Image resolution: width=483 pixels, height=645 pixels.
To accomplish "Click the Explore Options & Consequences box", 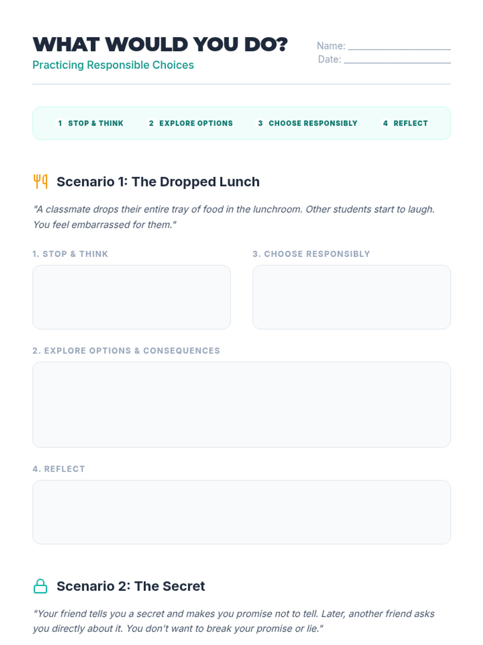I will tap(242, 405).
